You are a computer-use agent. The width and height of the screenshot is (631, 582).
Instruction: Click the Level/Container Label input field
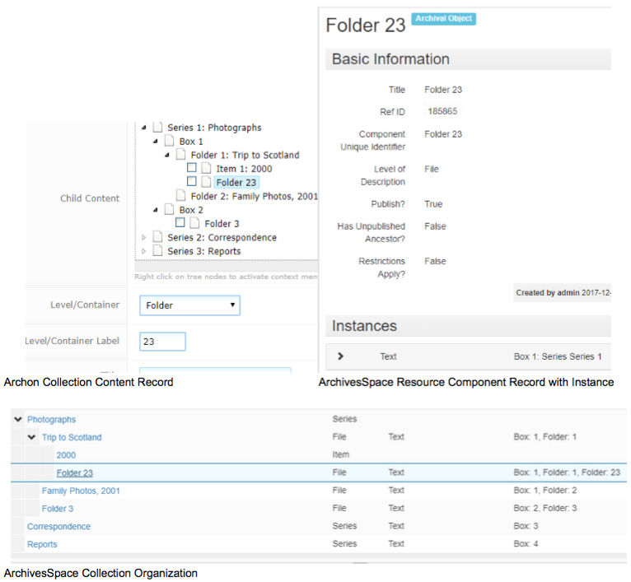pyautogui.click(x=162, y=341)
